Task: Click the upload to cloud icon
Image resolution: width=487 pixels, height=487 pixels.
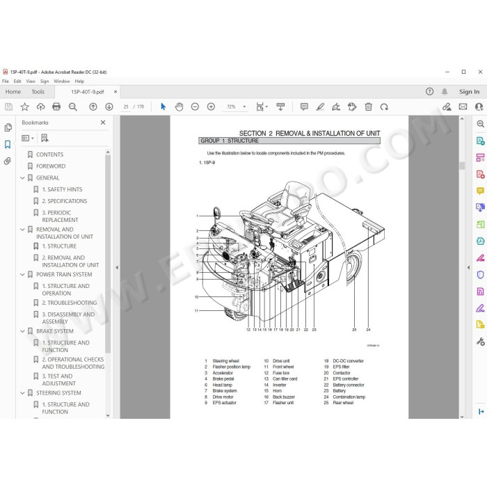Action: point(40,107)
